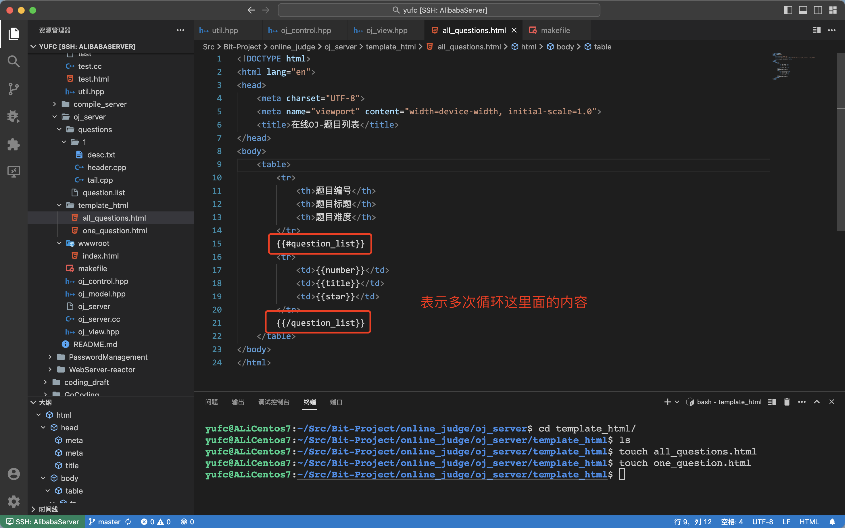Maximize the panel size

click(x=817, y=402)
